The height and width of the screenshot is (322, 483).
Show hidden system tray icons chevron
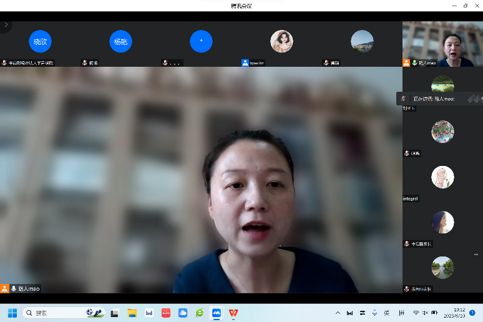tap(338, 313)
